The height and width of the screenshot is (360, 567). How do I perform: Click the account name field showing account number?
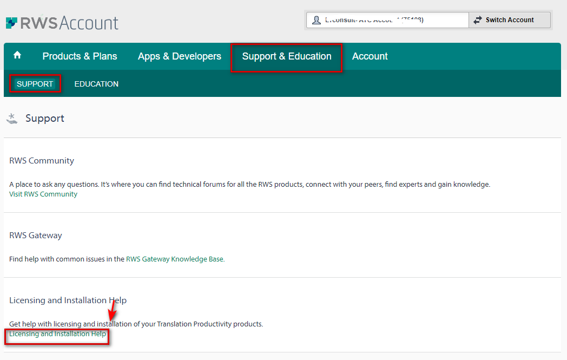coord(387,19)
